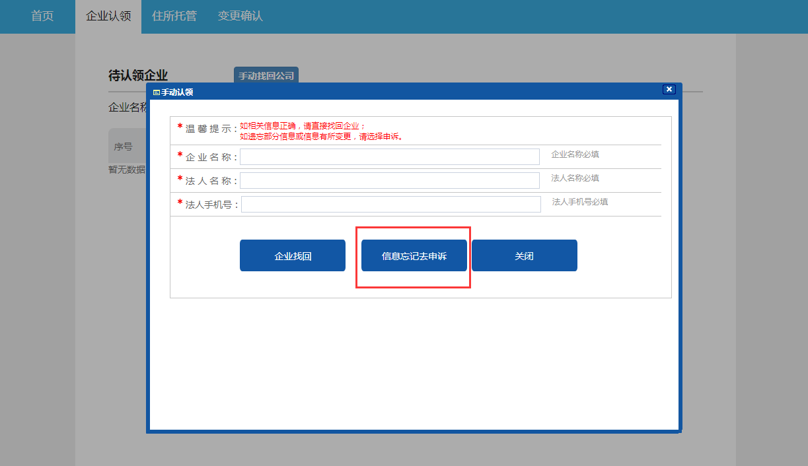Dismiss the dialog using the 关闭 button

click(524, 256)
